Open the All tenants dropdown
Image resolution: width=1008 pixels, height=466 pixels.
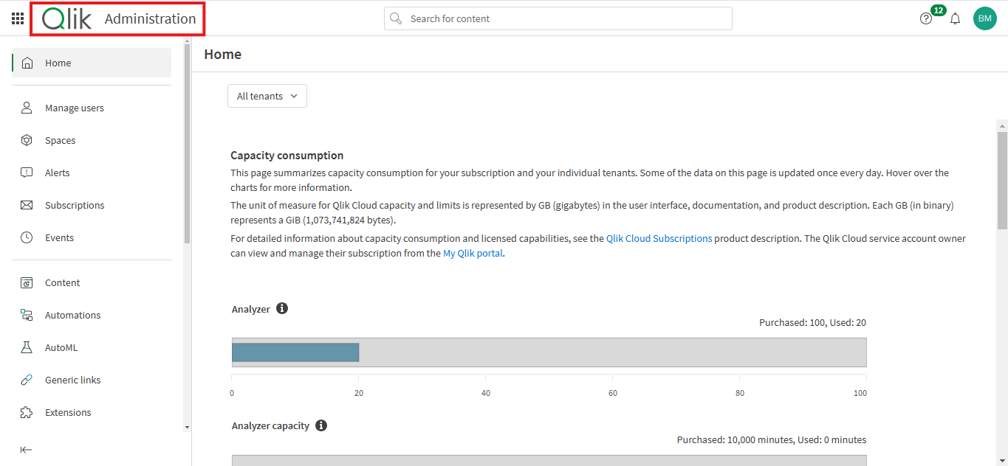(x=267, y=96)
